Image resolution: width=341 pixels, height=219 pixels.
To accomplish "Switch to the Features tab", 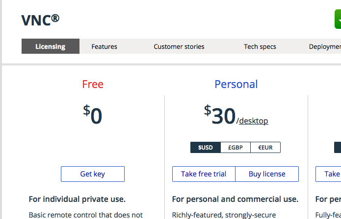I will click(x=104, y=46).
